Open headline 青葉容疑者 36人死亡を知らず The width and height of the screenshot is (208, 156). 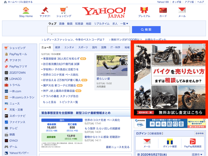pos(61,59)
